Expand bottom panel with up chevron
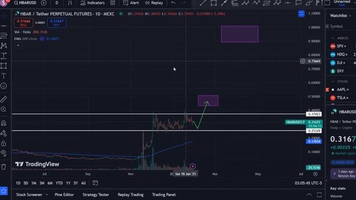Image resolution: width=356 pixels, height=200 pixels. point(309,194)
